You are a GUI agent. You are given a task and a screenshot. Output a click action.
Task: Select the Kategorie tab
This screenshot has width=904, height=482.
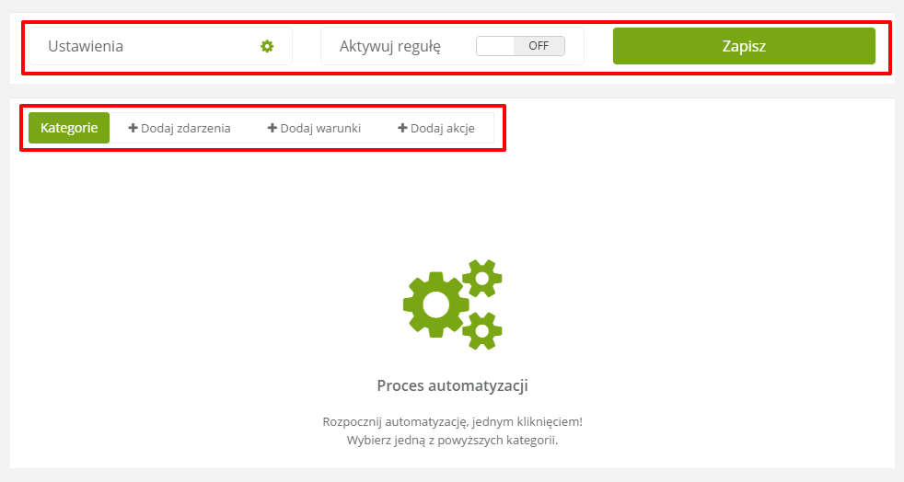pos(69,128)
